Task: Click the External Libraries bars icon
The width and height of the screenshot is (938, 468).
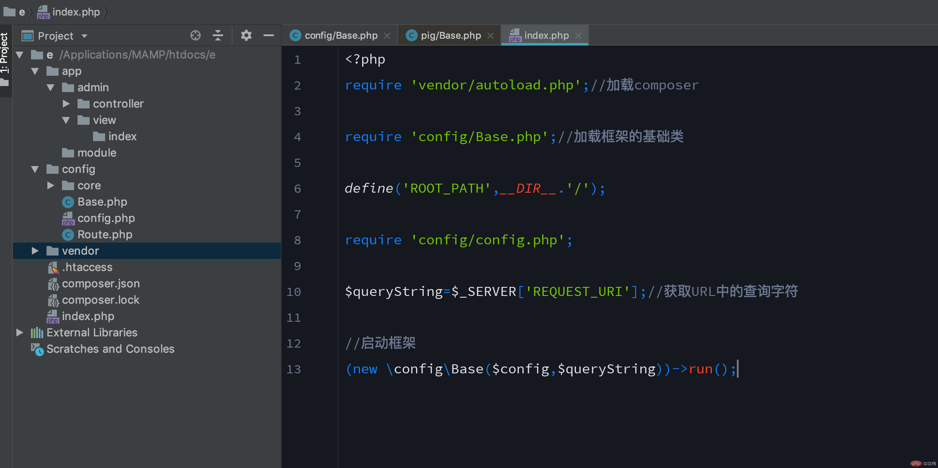Action: (x=37, y=333)
